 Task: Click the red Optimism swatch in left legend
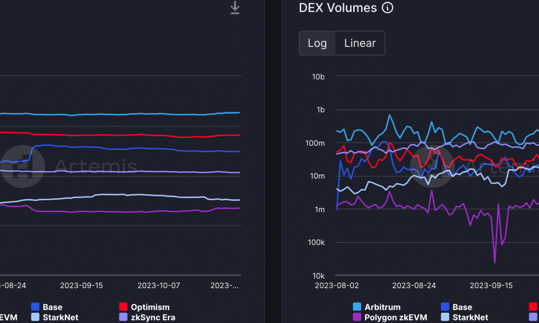click(123, 306)
